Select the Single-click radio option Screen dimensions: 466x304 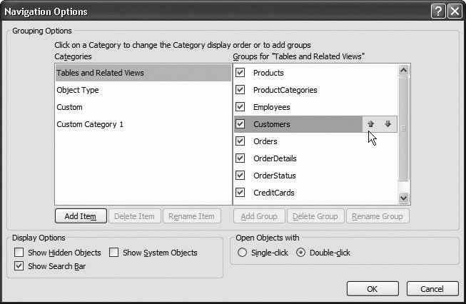click(x=243, y=253)
